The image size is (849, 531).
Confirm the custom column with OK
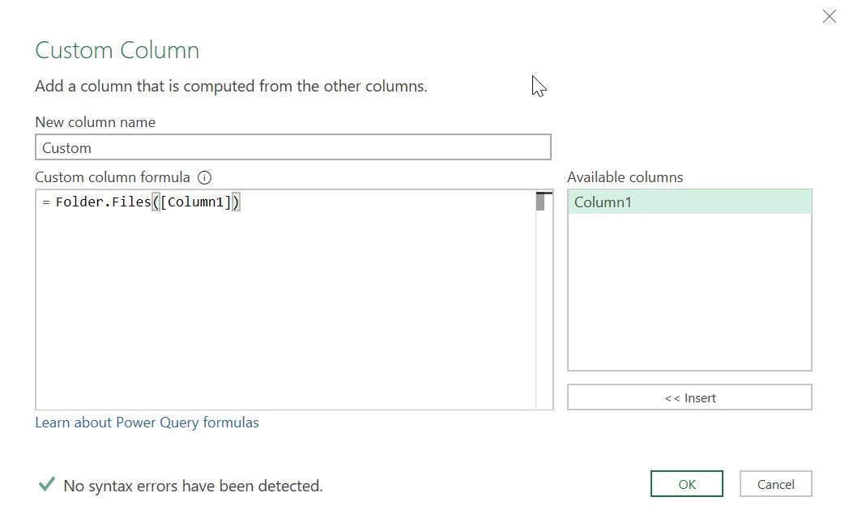(686, 484)
